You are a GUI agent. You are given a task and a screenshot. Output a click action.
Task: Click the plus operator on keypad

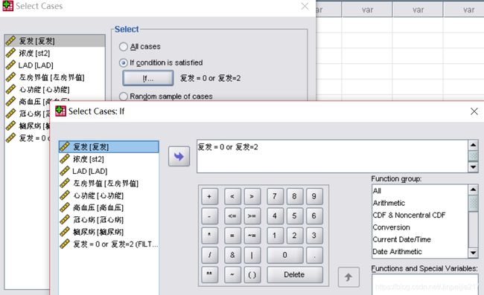(209, 196)
